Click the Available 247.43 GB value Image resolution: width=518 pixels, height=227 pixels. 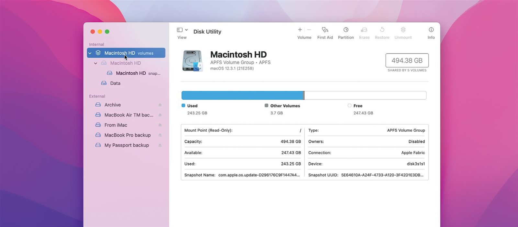pyautogui.click(x=291, y=153)
